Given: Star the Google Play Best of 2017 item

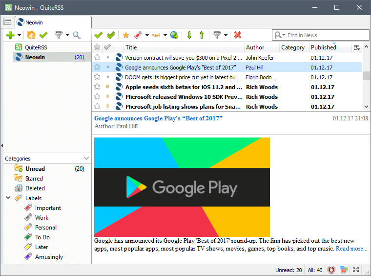Looking at the screenshot, I should 97,67.
